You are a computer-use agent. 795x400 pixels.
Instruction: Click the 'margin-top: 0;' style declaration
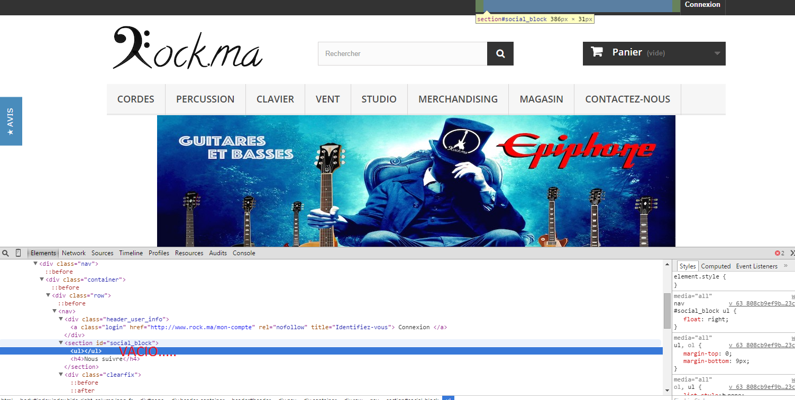(707, 354)
